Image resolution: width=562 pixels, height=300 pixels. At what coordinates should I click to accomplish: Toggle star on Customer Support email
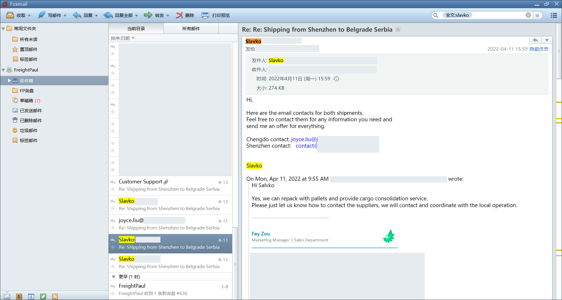point(113,189)
